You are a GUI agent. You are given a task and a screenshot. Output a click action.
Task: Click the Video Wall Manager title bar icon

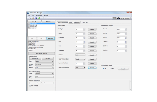coord(28,13)
